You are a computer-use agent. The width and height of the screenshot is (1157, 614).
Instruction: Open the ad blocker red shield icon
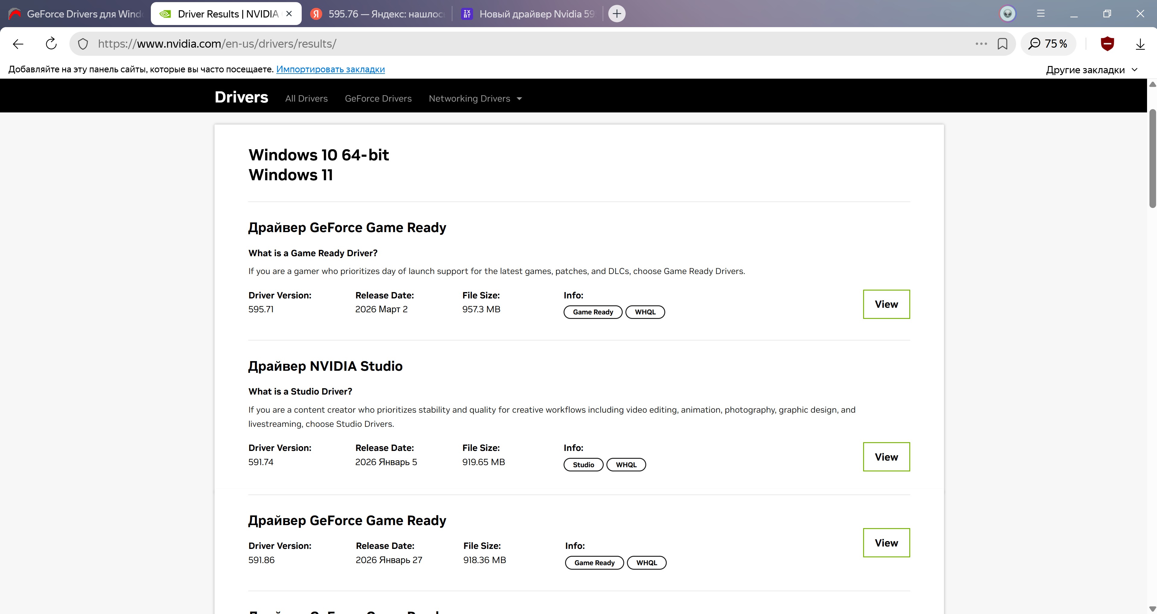pos(1107,43)
